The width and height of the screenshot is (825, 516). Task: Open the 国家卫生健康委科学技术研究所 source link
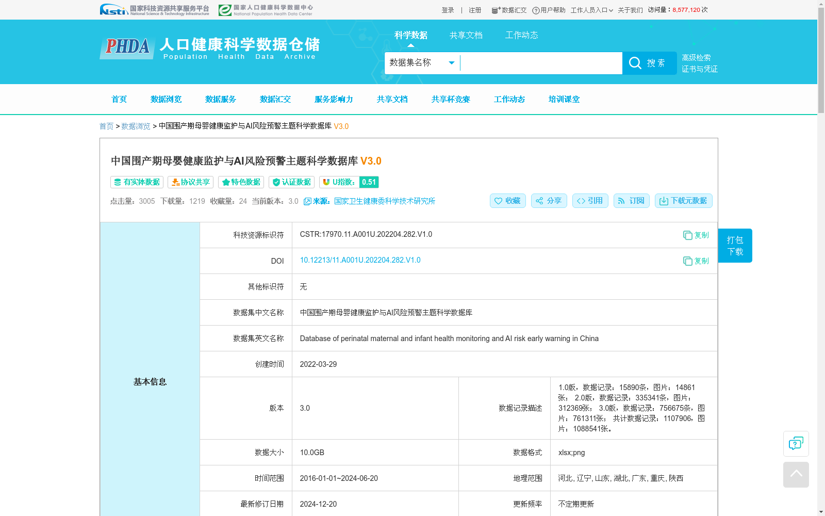tap(385, 201)
